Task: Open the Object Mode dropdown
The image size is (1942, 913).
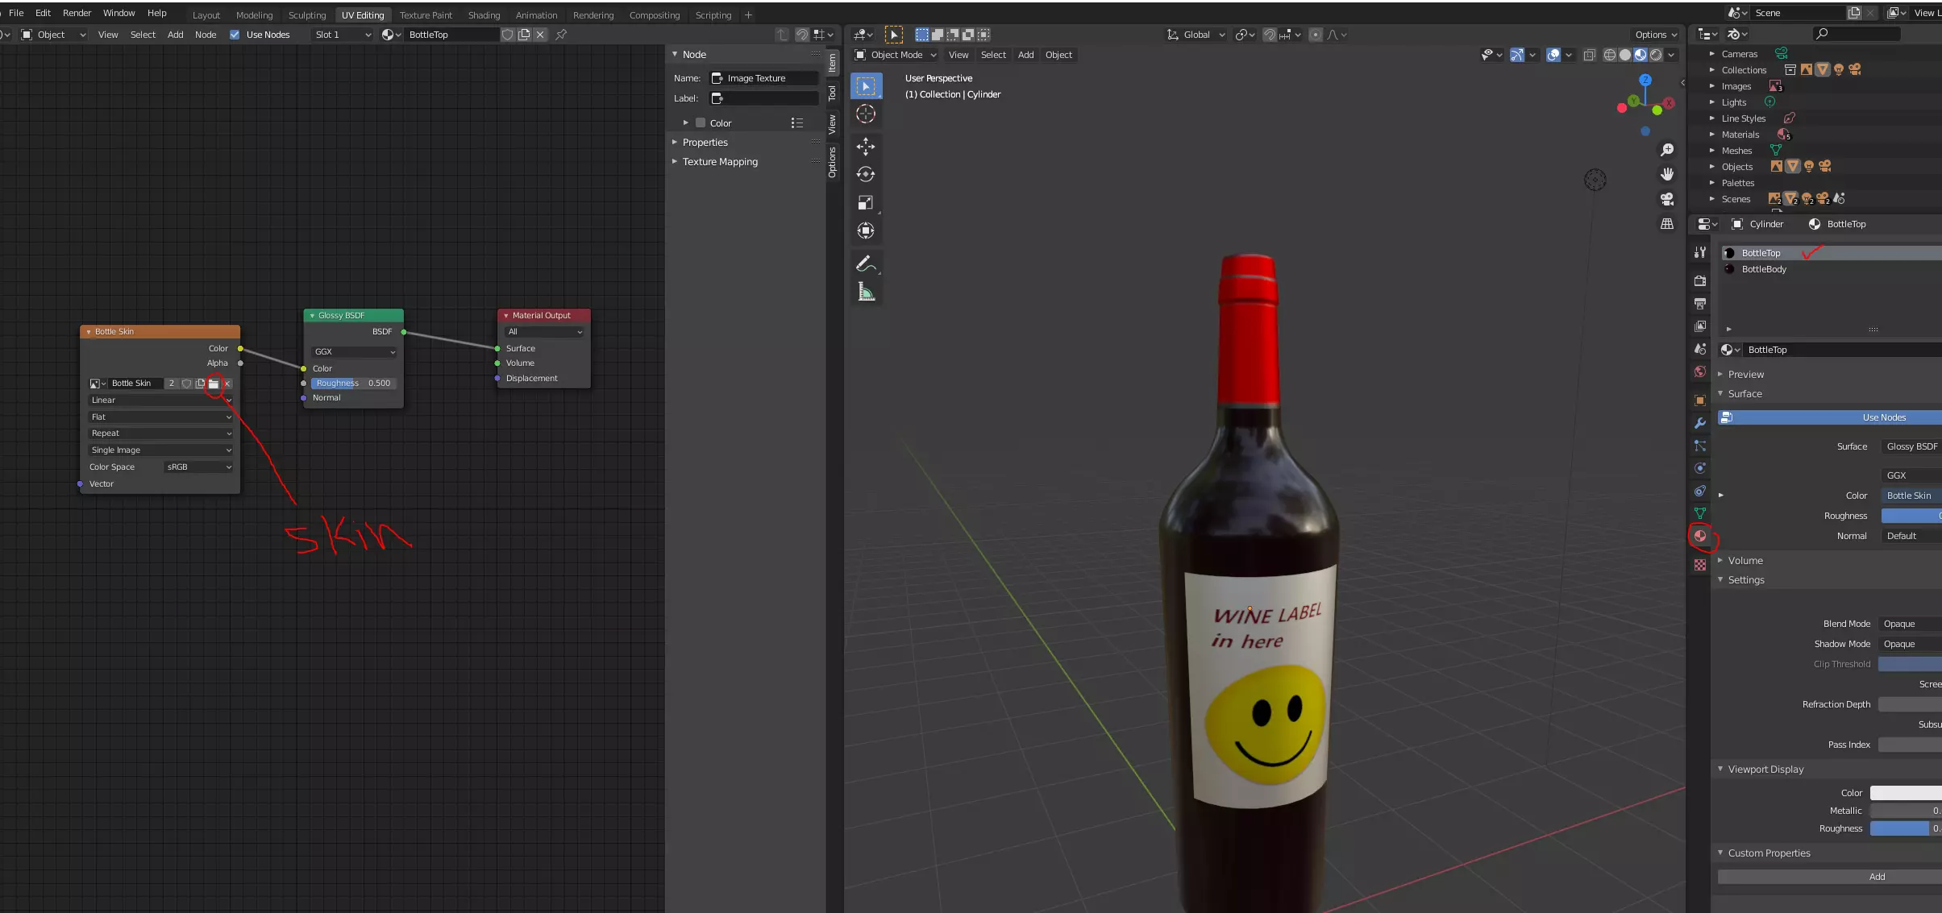Action: [x=896, y=55]
